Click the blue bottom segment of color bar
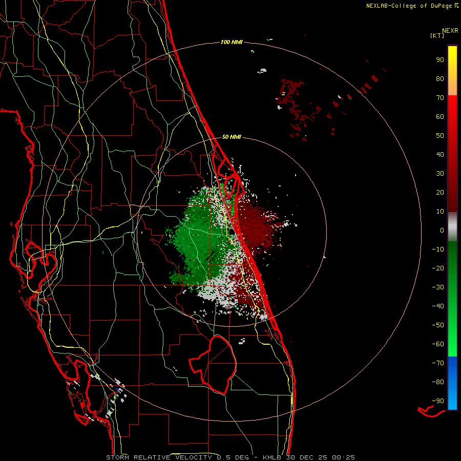Viewport: 461px width, 461px height. (x=452, y=383)
